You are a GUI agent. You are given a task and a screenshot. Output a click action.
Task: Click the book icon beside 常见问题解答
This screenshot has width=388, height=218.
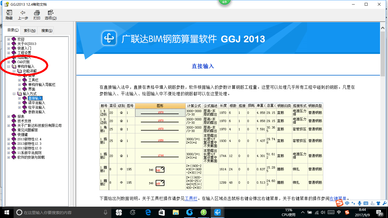(x=14, y=130)
